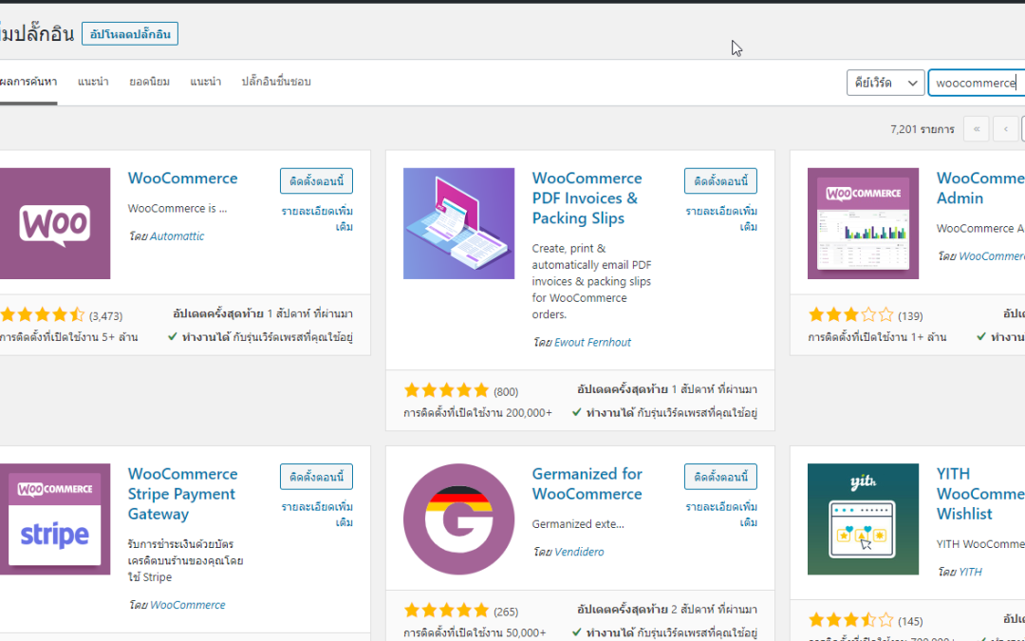Open more details for Germanized for WooCommerce
The height and width of the screenshot is (641, 1025).
click(x=721, y=515)
